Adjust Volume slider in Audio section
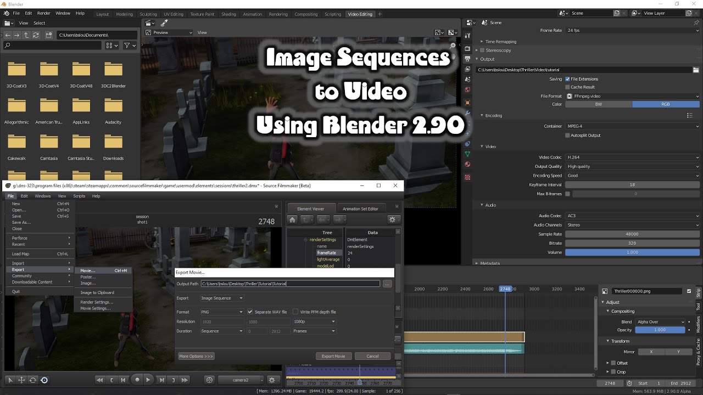 tap(633, 252)
